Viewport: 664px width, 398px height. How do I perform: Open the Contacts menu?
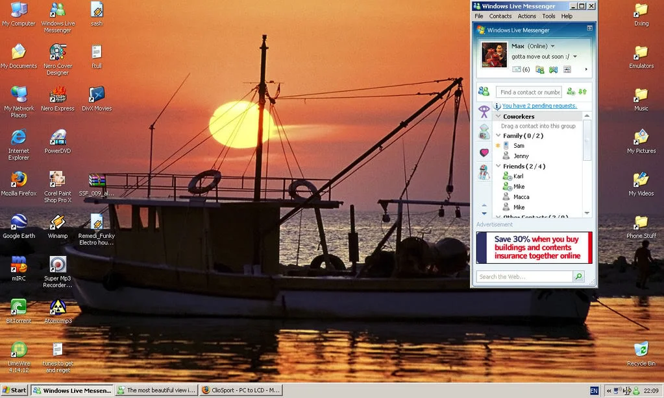click(x=500, y=16)
